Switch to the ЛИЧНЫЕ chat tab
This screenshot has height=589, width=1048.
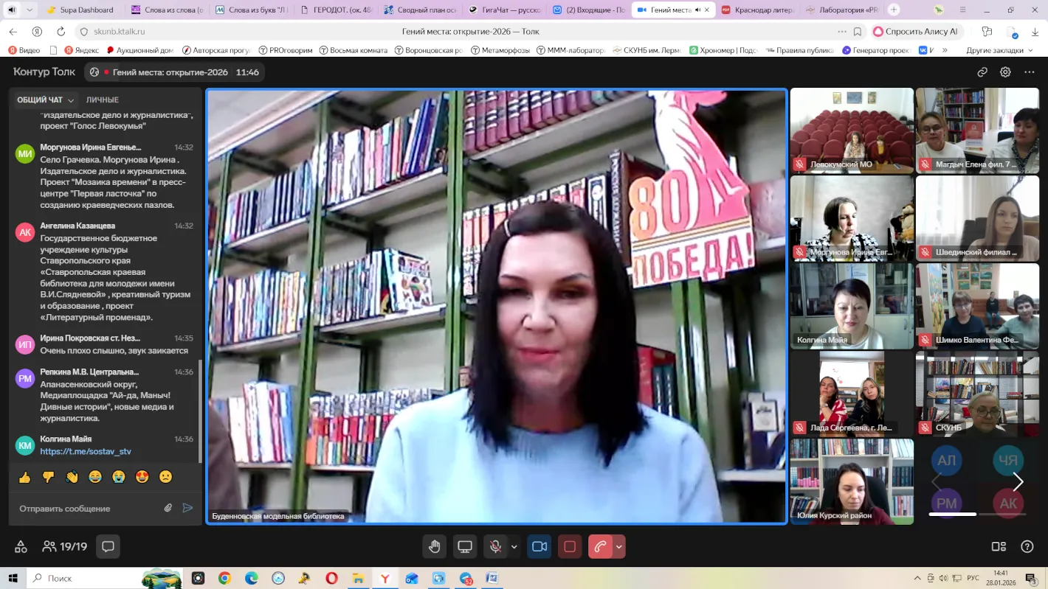pyautogui.click(x=103, y=100)
